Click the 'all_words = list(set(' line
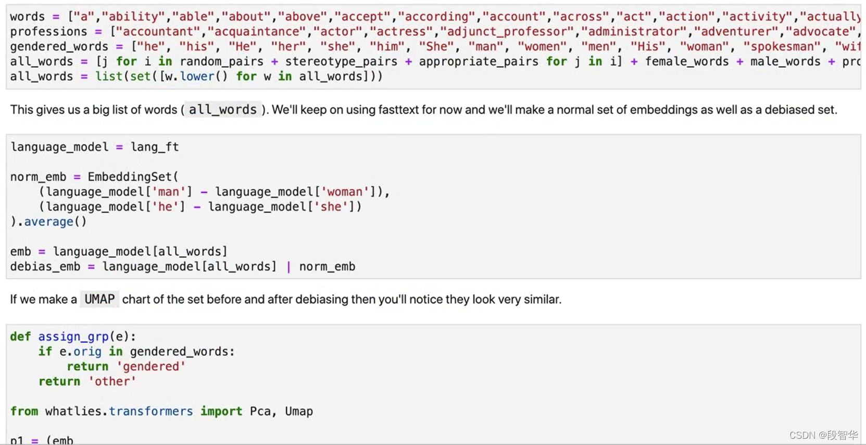This screenshot has height=445, width=866. 196,77
